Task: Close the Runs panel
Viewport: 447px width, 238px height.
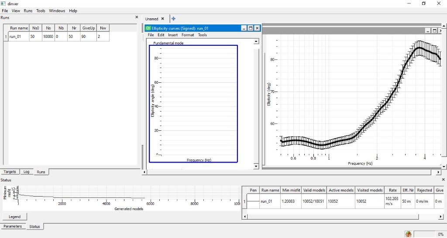Action: click(x=137, y=17)
